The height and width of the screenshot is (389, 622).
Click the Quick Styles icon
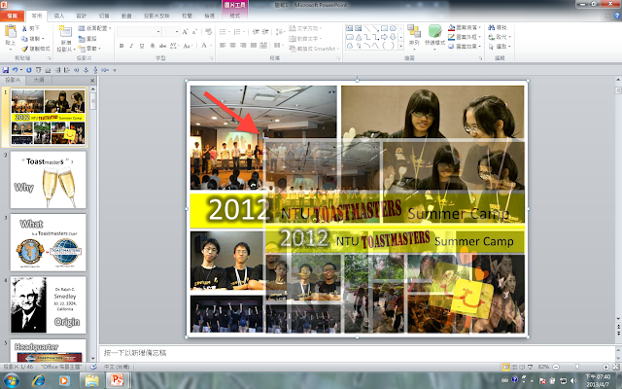(x=434, y=31)
